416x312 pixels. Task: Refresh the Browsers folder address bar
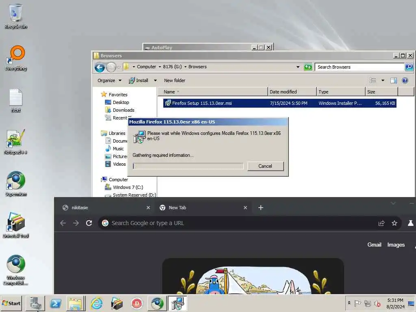coord(308,67)
